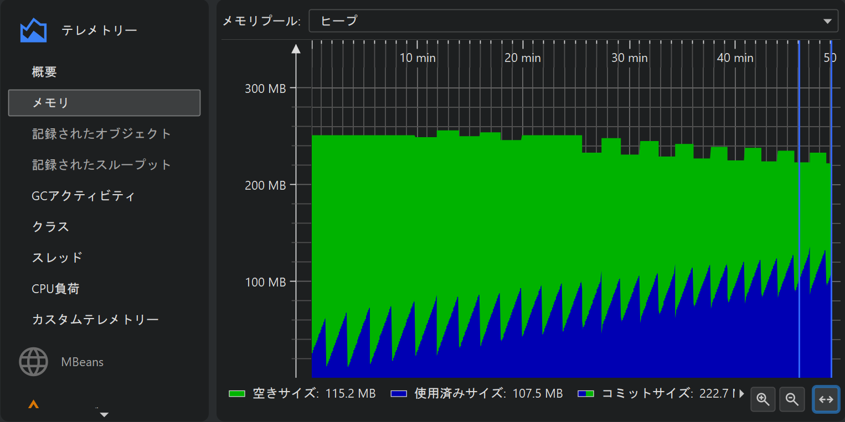Click the 使用済みサイズ: 107.5 MB legend text
Screen dimensions: 845x422
(489, 394)
